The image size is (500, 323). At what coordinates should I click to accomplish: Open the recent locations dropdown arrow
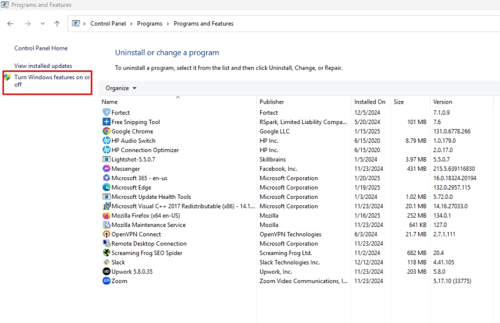point(42,24)
